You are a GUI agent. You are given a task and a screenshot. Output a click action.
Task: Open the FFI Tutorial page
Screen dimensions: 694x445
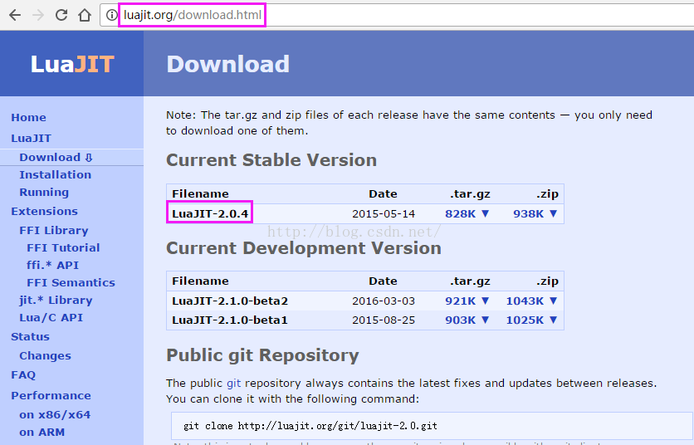click(63, 247)
